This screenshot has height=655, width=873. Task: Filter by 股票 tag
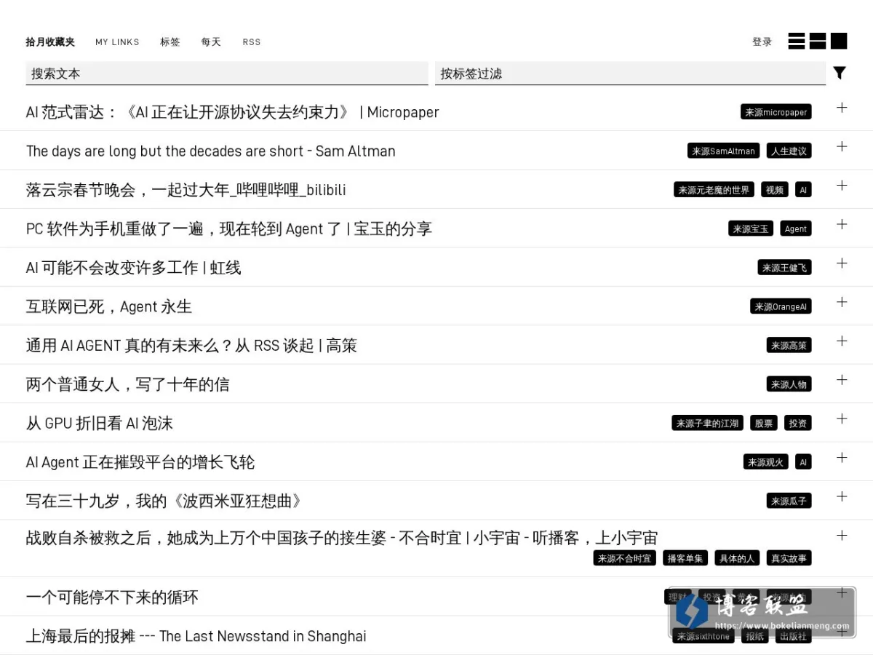tap(764, 423)
